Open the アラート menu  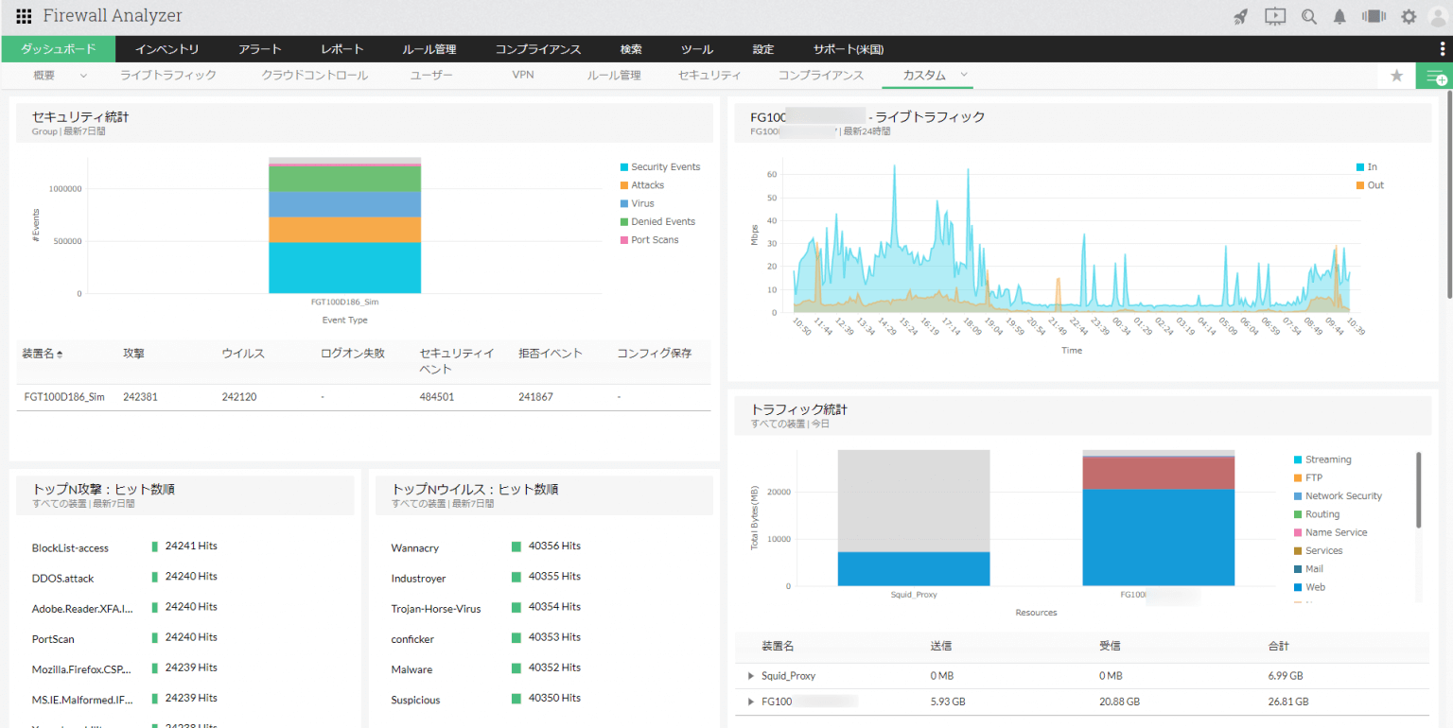(x=259, y=49)
